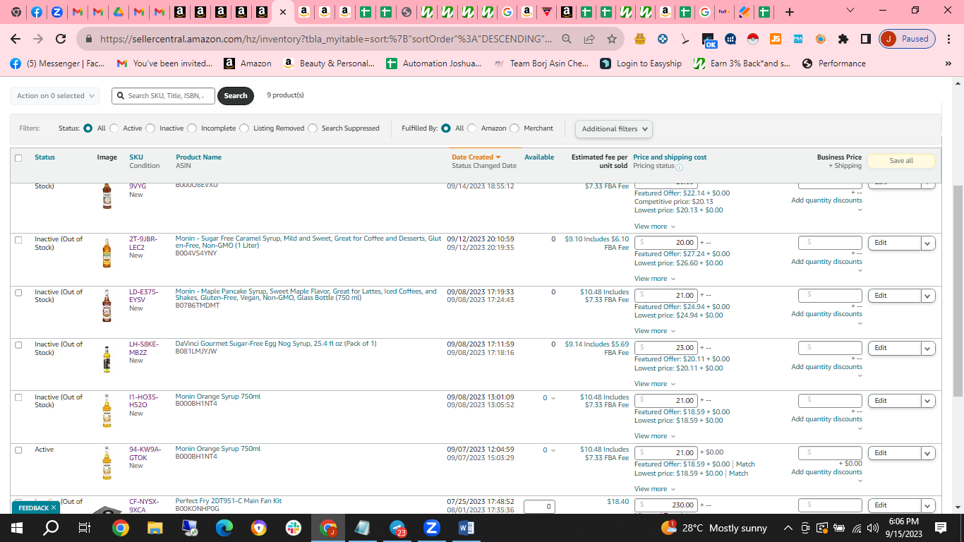Image resolution: width=964 pixels, height=542 pixels.
Task: Click the SKU, Title, ISBN search field
Action: click(164, 96)
